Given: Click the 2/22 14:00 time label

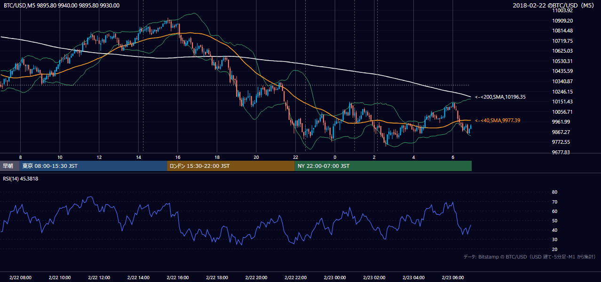Looking at the screenshot, I should point(138,278).
